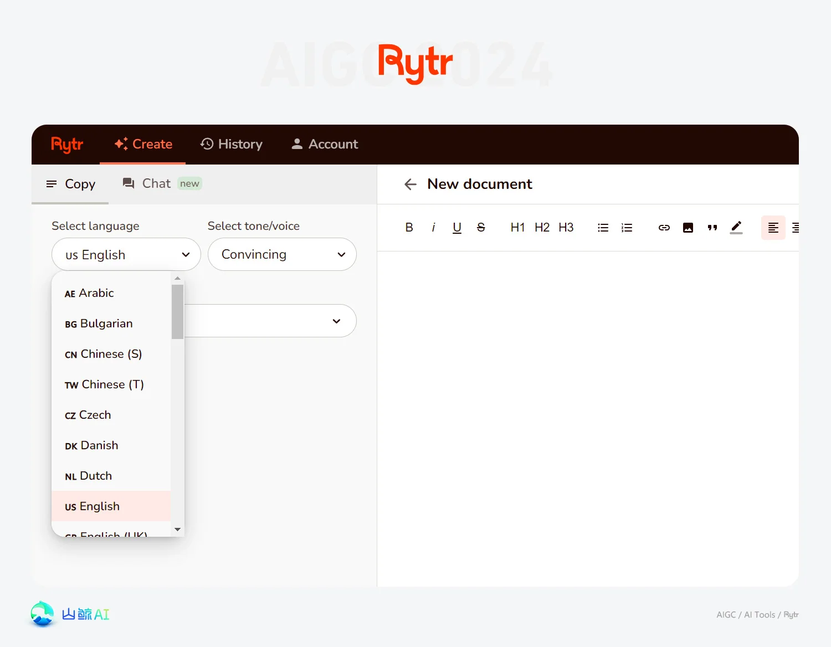Go back using the arrow beside New document
The image size is (831, 647).
coord(411,184)
